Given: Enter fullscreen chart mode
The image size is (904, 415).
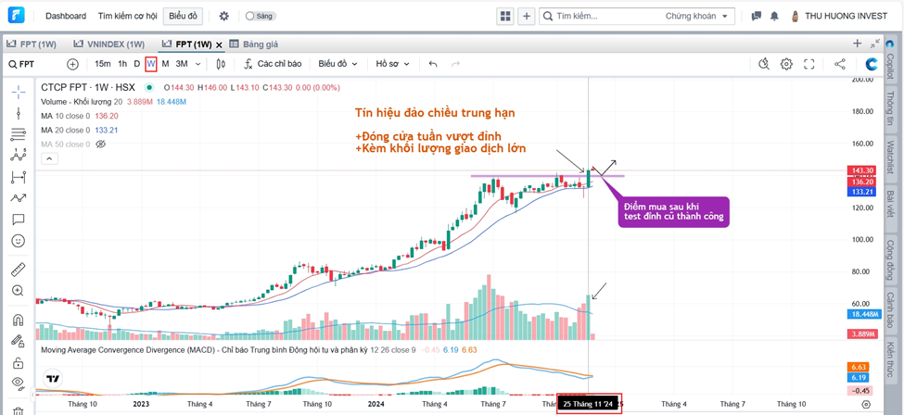Looking at the screenshot, I should (x=809, y=64).
